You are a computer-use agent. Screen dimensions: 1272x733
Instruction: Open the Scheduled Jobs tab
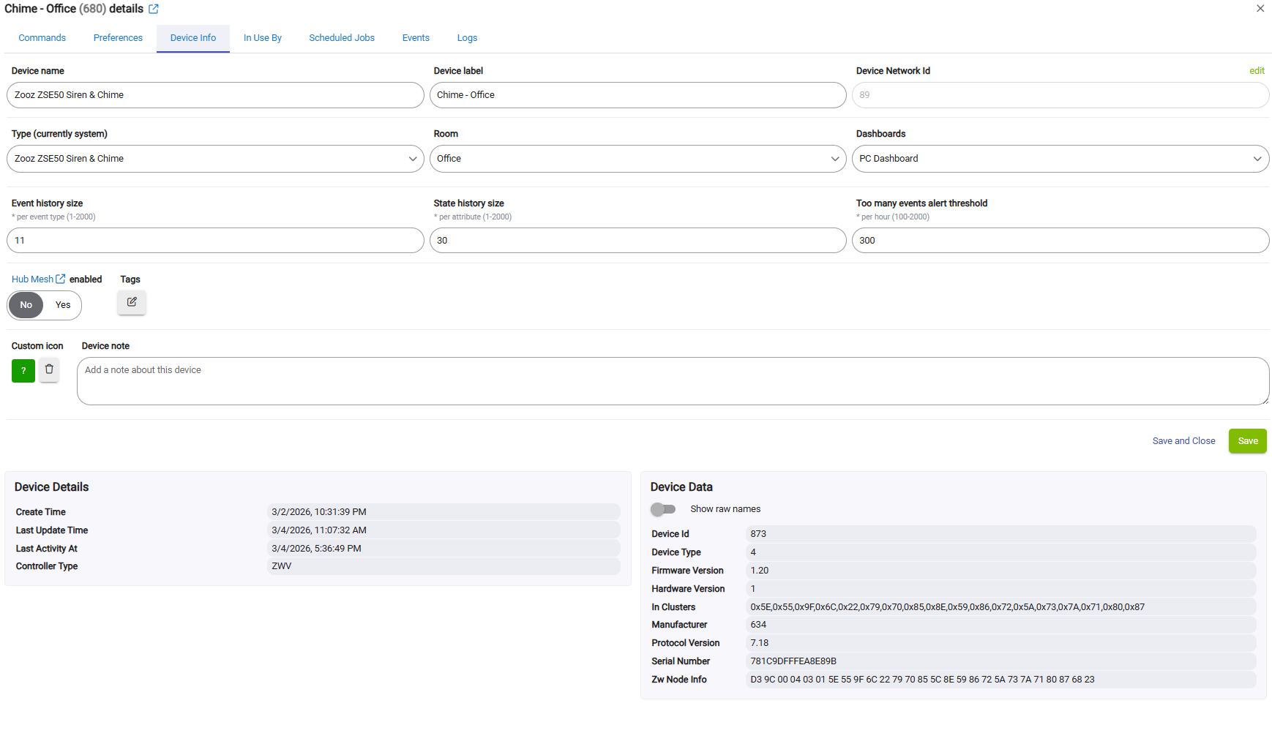pos(341,38)
